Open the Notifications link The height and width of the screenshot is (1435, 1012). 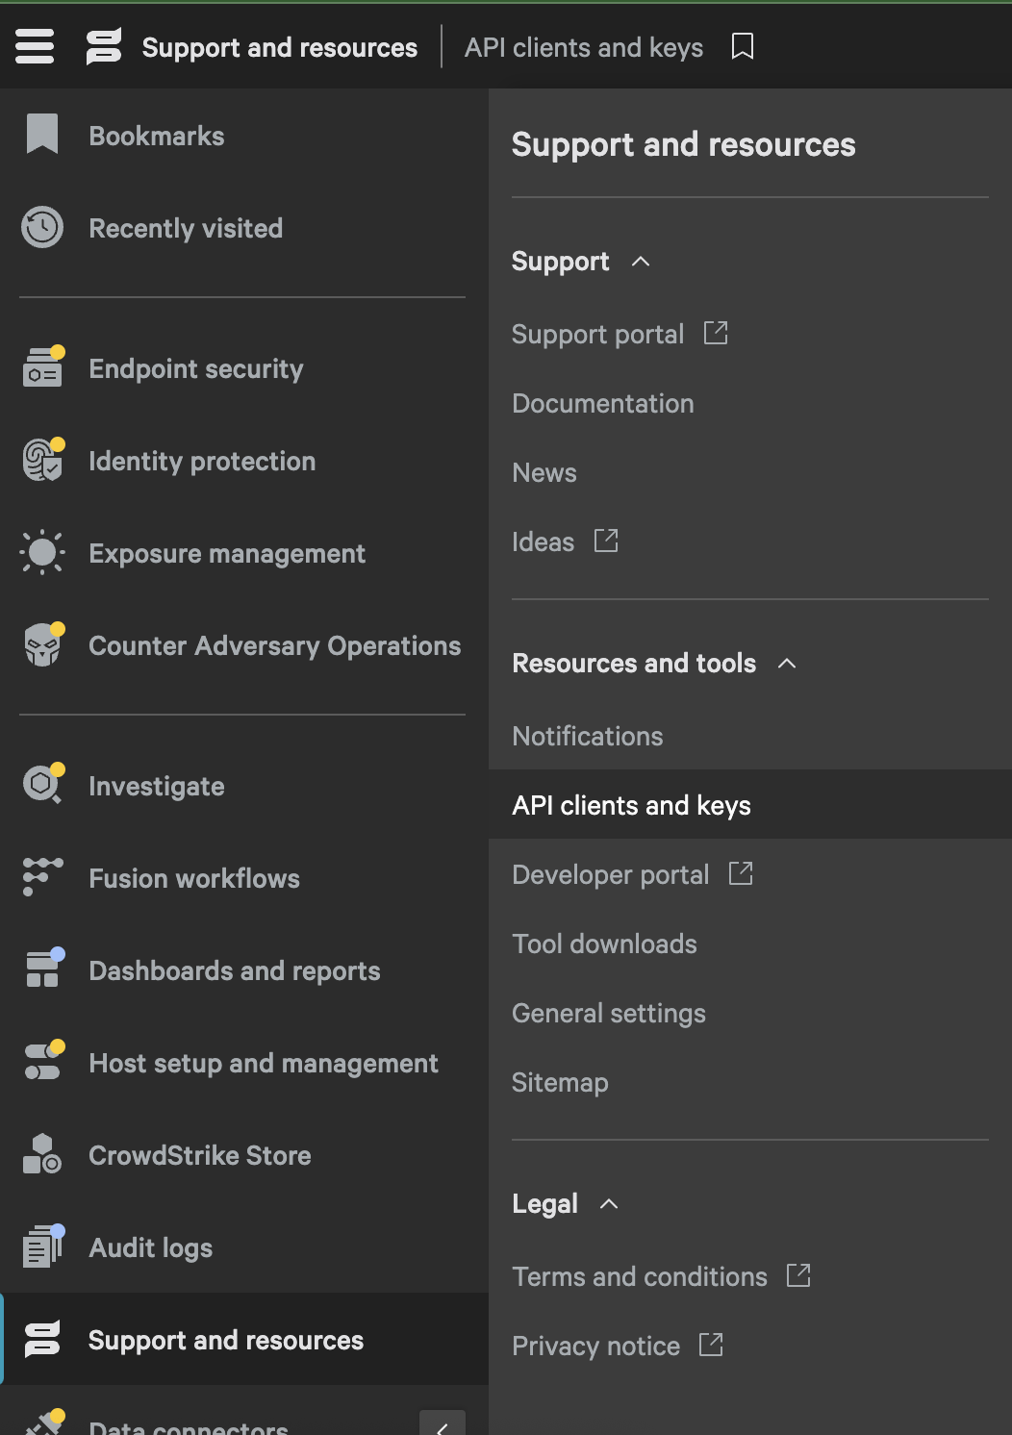click(588, 736)
